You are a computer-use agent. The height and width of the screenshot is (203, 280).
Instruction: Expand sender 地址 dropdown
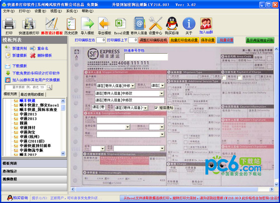point(161,93)
